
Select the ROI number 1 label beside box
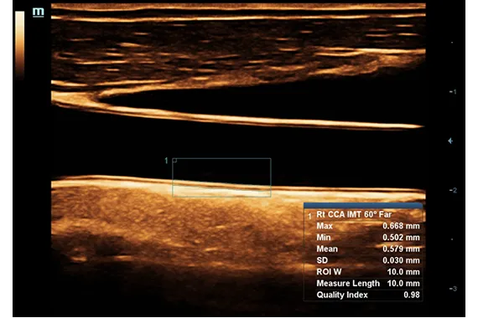coord(166,161)
